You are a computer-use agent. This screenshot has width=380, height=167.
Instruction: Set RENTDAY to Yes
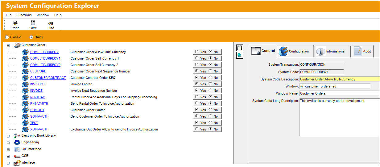point(196,97)
